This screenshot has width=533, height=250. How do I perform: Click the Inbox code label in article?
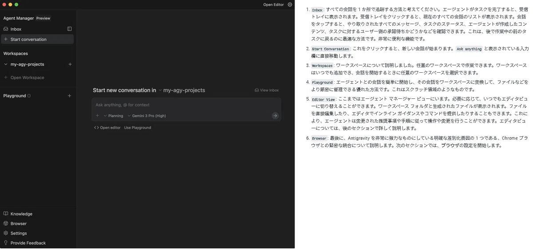pyautogui.click(x=317, y=10)
